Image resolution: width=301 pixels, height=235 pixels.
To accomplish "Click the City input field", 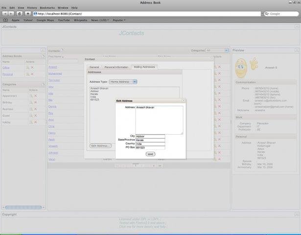I will [x=150, y=136].
